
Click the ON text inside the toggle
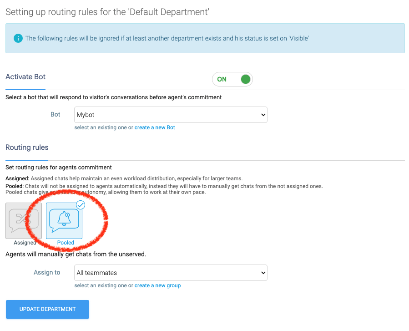click(x=222, y=79)
